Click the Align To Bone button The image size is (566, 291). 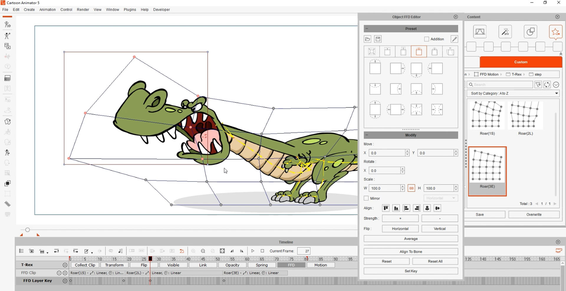[x=411, y=252]
